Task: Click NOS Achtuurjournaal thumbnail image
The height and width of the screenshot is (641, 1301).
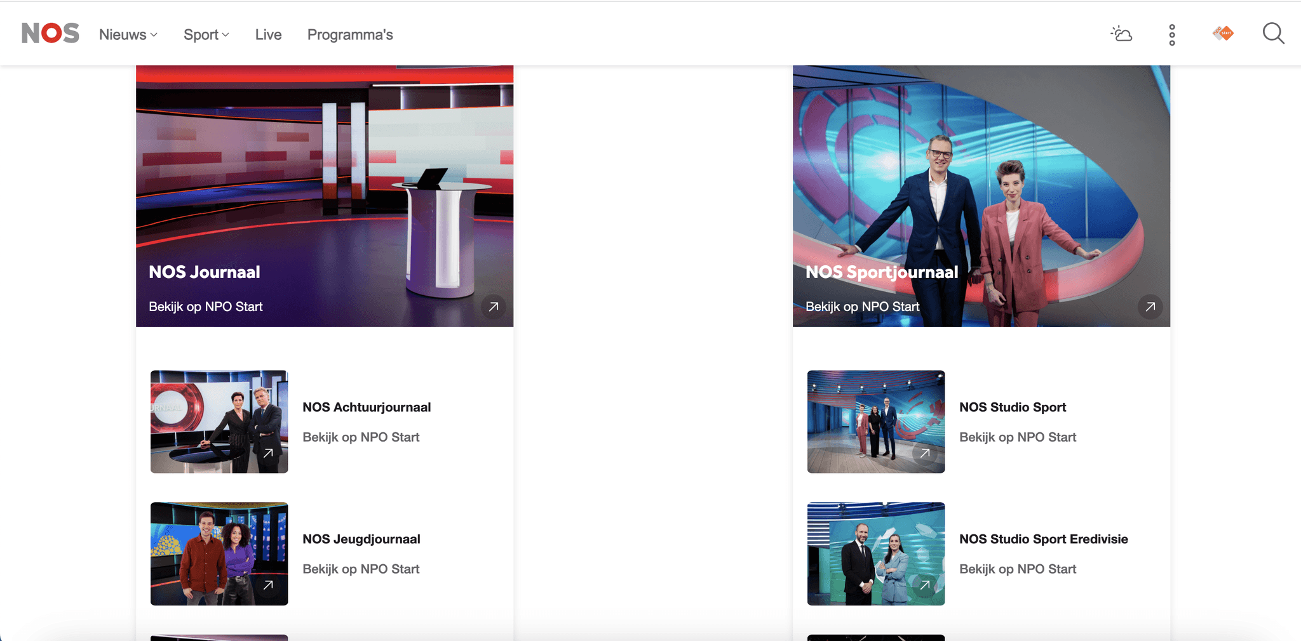Action: click(219, 422)
